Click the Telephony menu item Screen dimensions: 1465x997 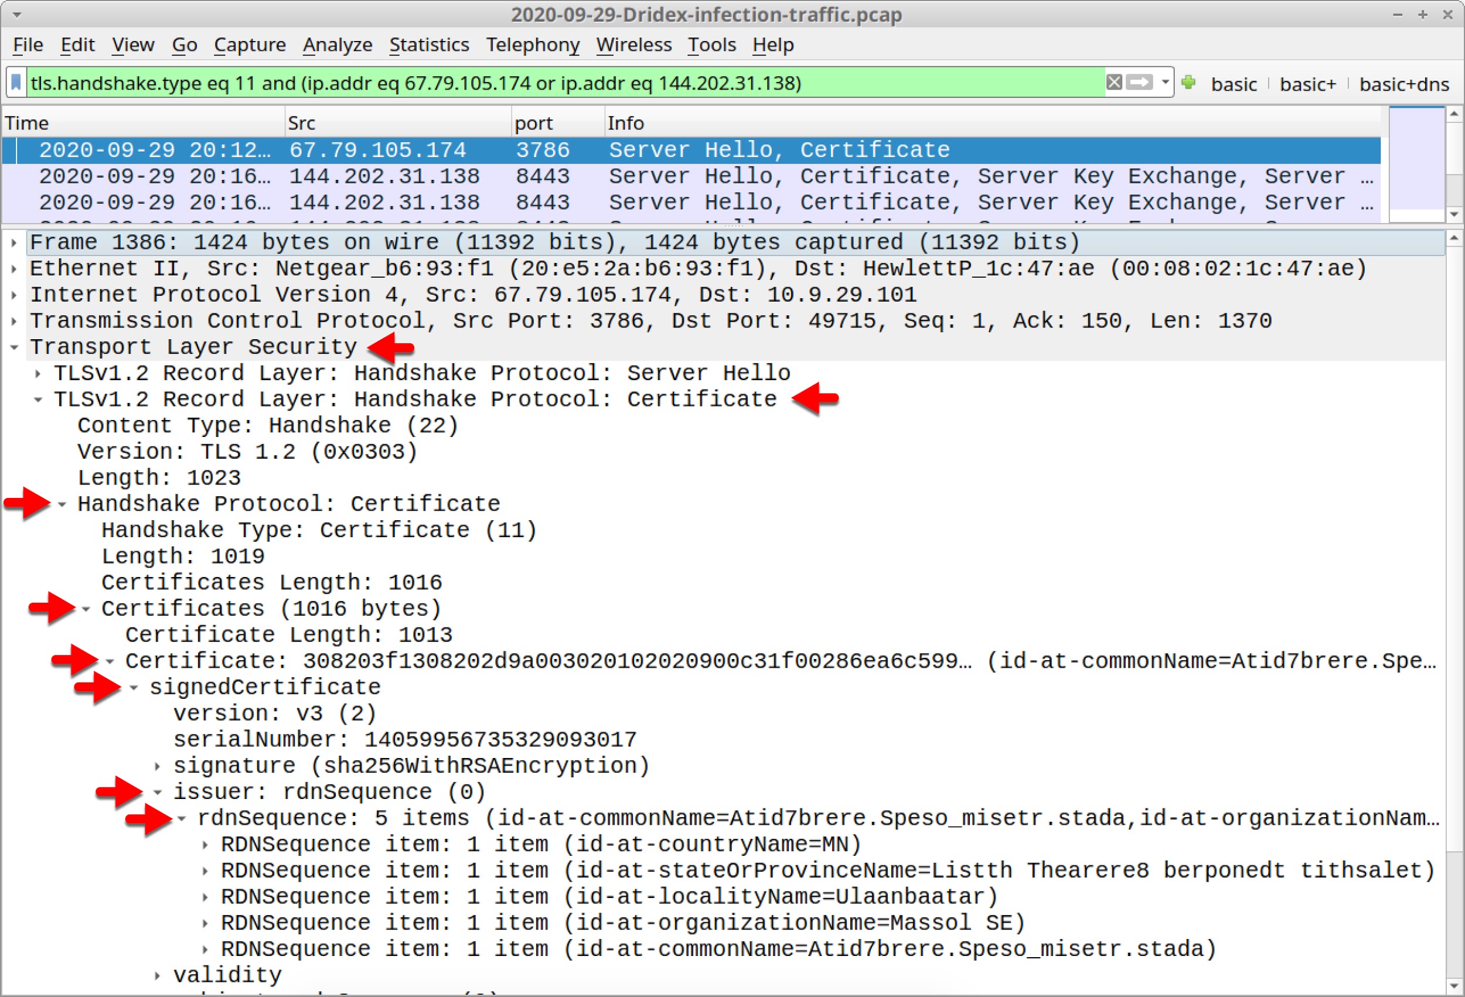coord(531,45)
